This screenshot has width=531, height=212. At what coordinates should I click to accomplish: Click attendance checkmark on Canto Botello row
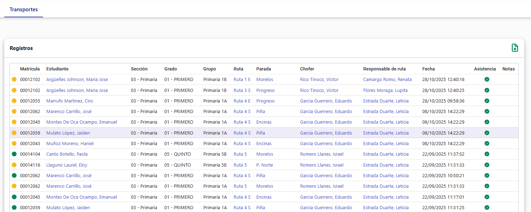coord(487,154)
